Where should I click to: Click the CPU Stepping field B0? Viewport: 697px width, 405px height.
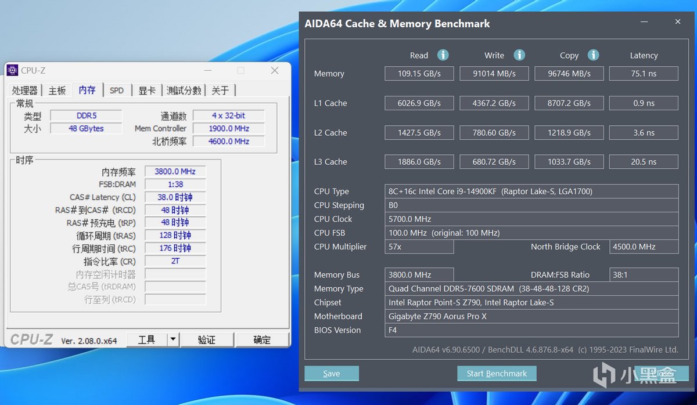click(531, 205)
